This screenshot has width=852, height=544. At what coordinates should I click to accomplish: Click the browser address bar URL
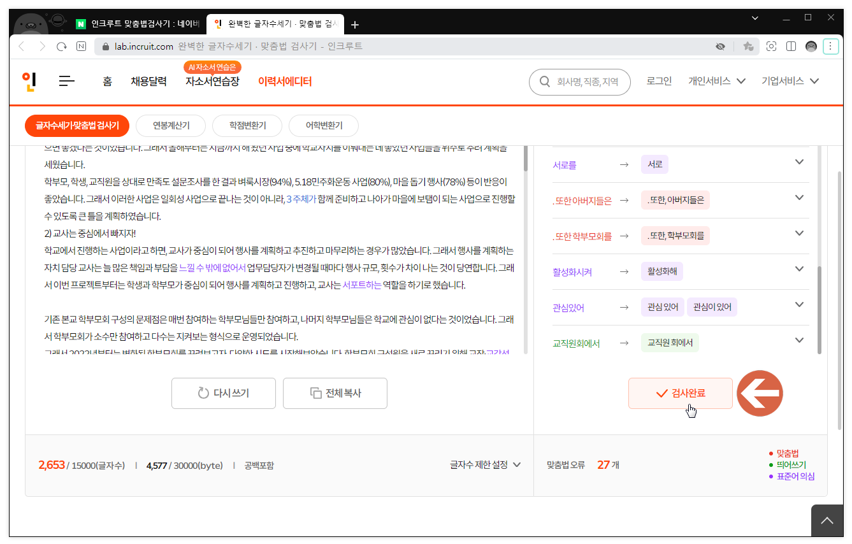143,47
